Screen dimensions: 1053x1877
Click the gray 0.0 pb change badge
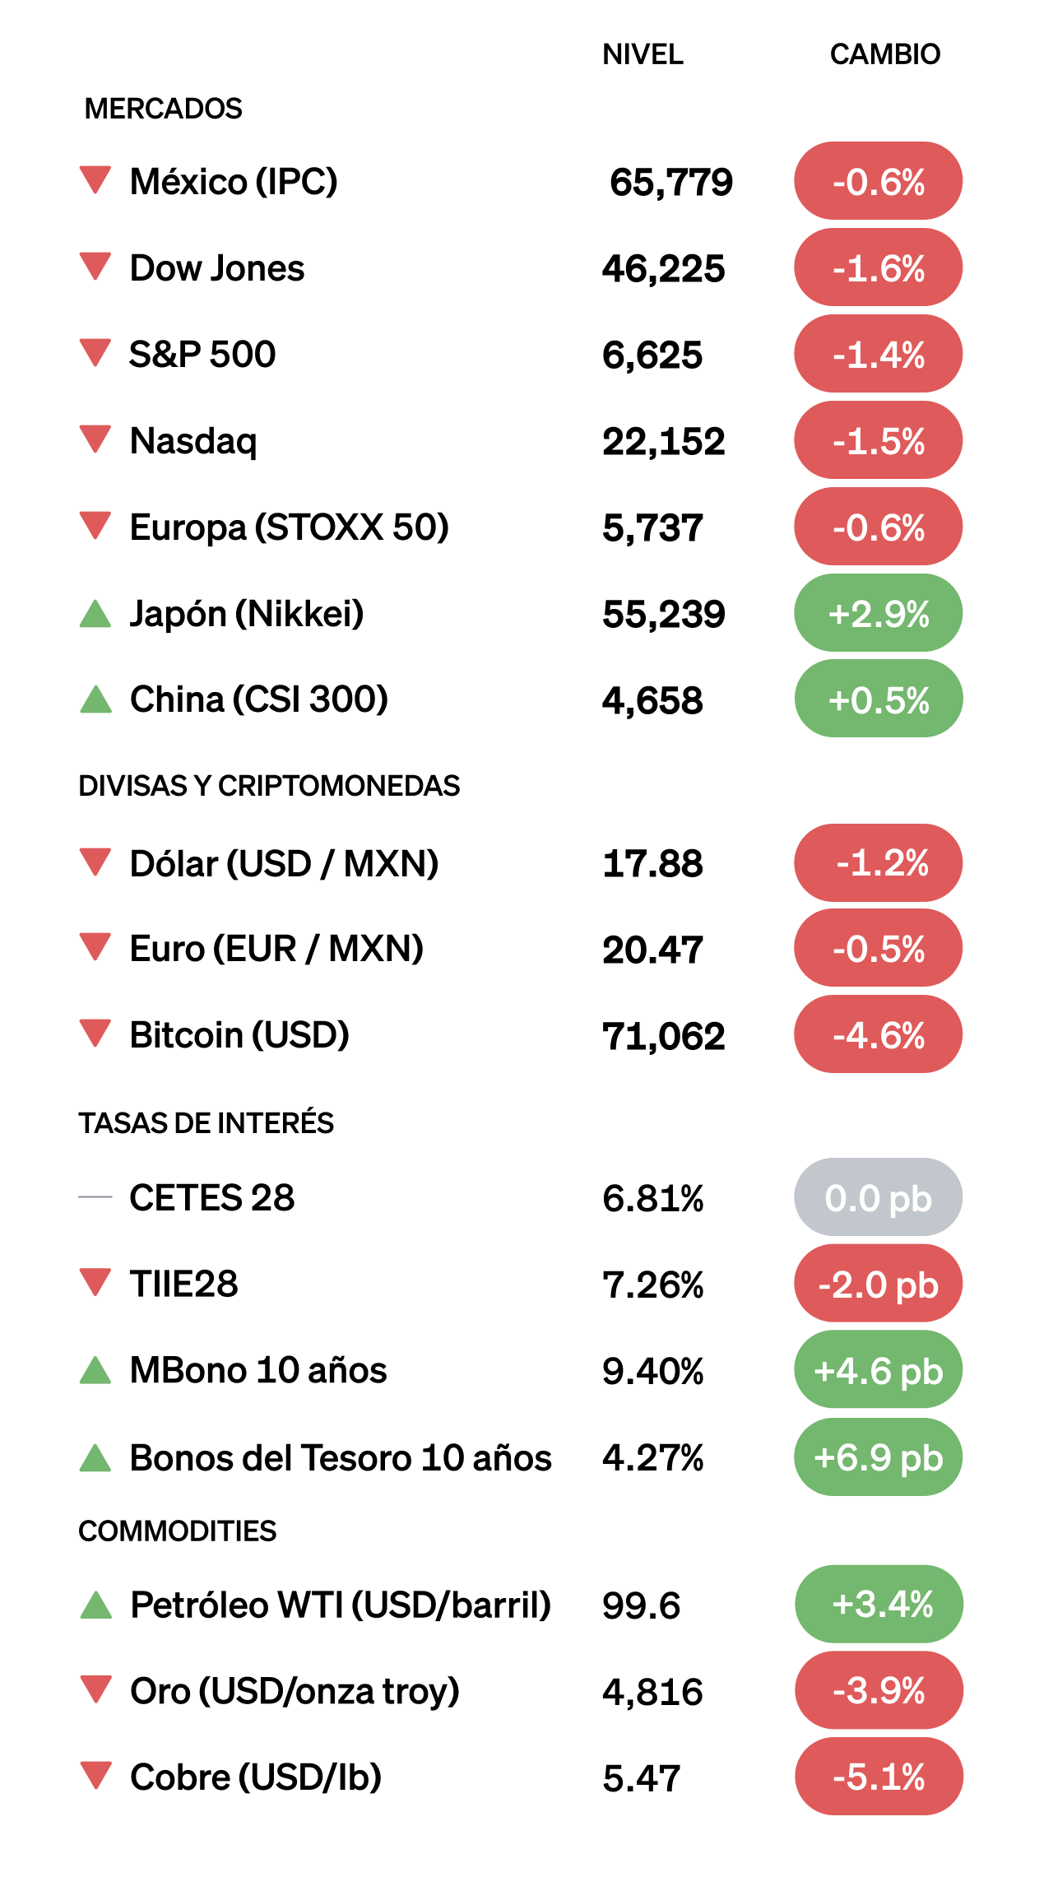[878, 1198]
